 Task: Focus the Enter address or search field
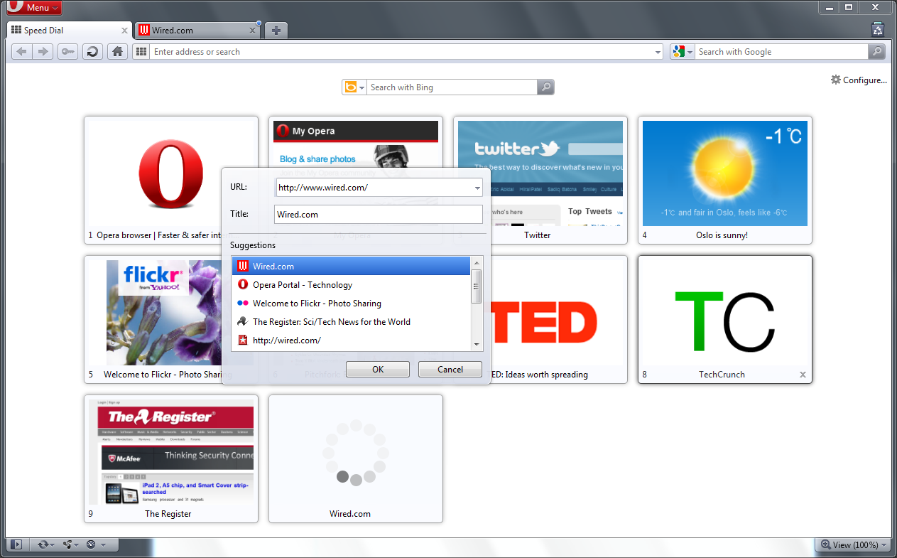(x=401, y=51)
